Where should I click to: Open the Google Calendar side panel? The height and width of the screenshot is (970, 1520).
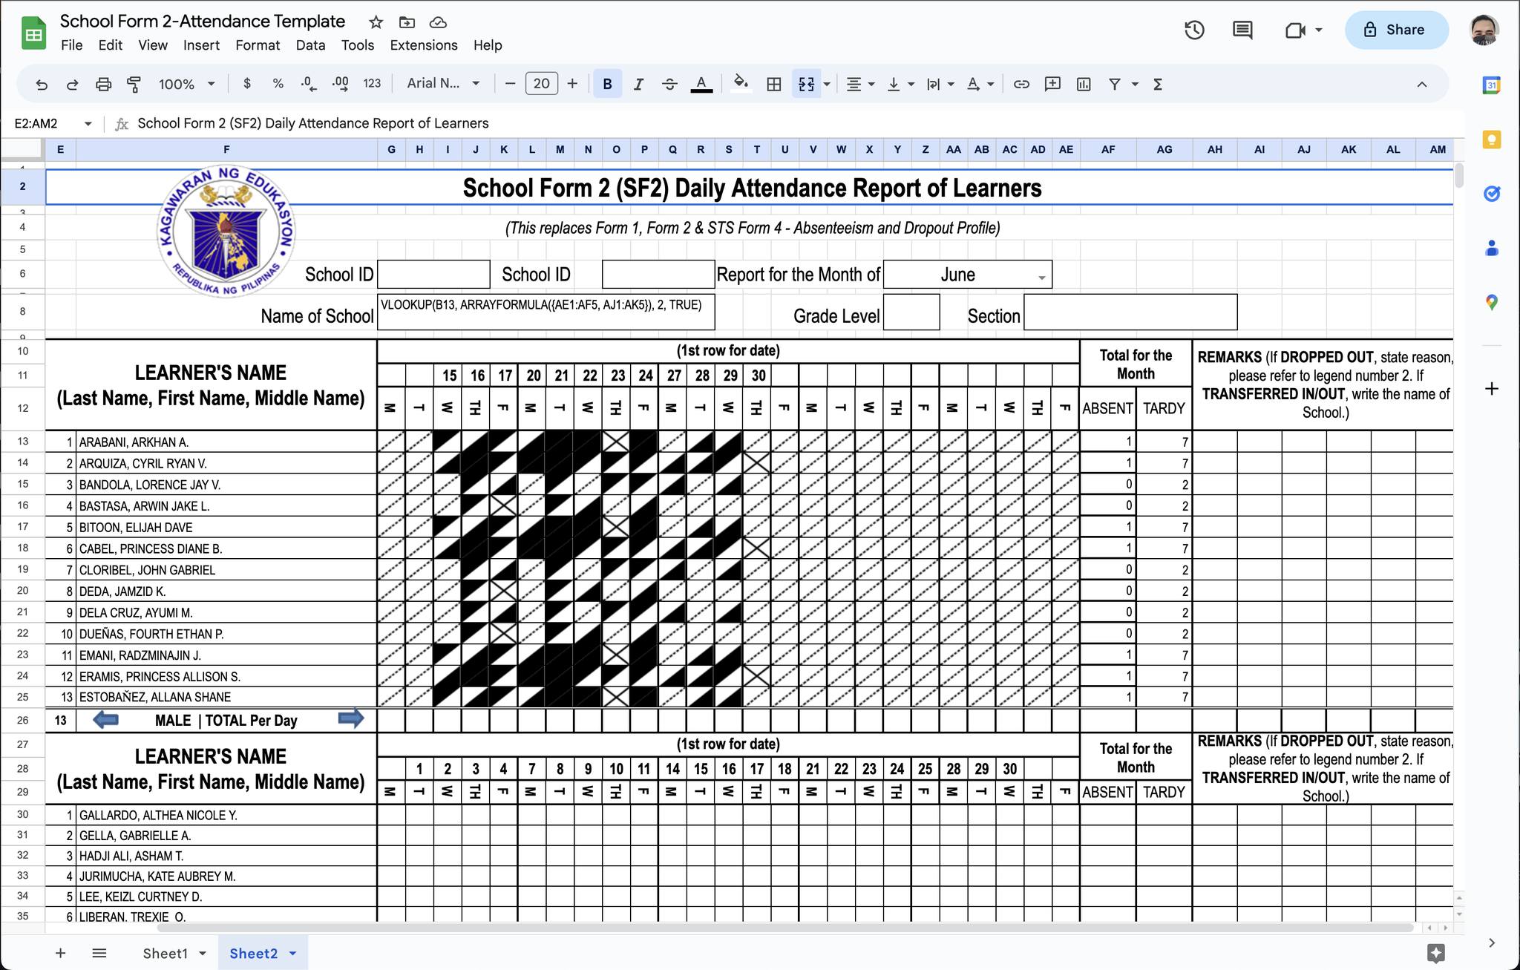click(x=1492, y=85)
